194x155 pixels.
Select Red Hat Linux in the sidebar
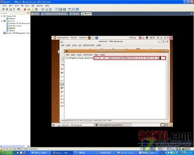point(15,26)
